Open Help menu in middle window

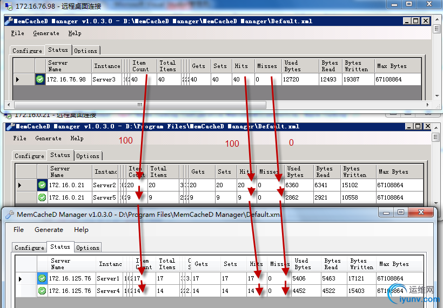pos(77,138)
